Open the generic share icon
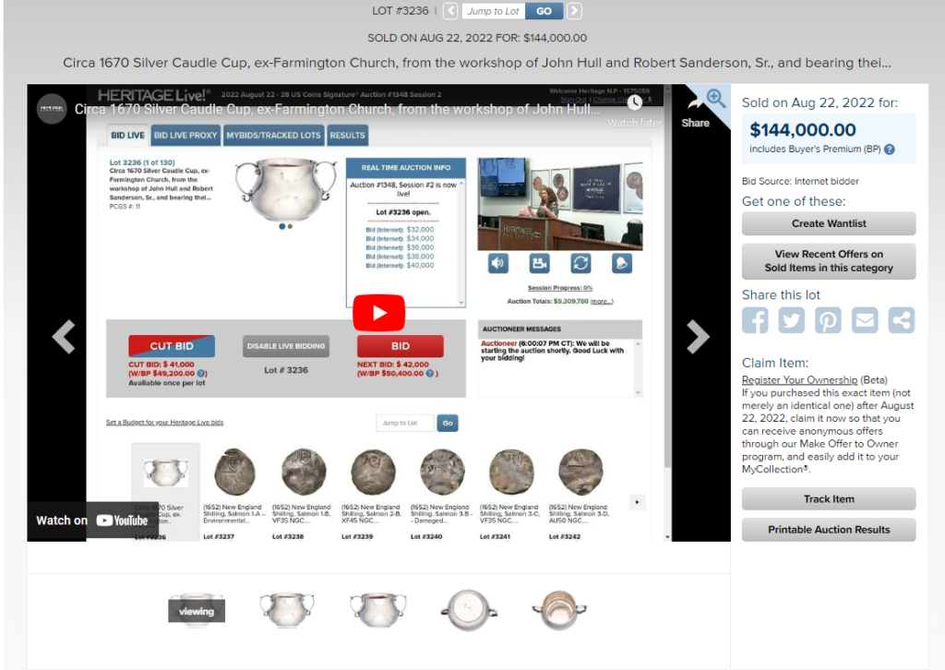This screenshot has height=670, width=945. coord(901,320)
